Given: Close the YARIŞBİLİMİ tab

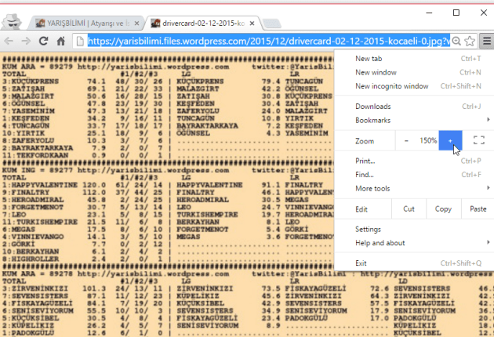Looking at the screenshot, I should tap(136, 24).
